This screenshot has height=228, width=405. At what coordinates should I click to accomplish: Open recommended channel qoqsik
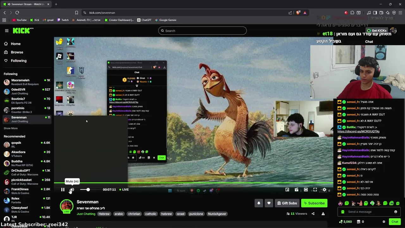point(27,144)
